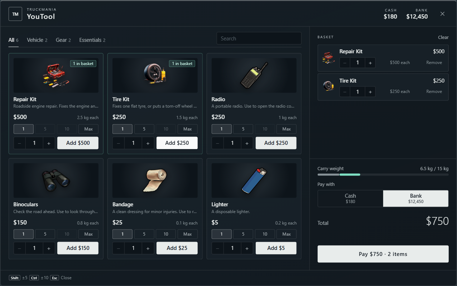
Task: Click the Bank $12,450 balance in header
Action: (417, 14)
